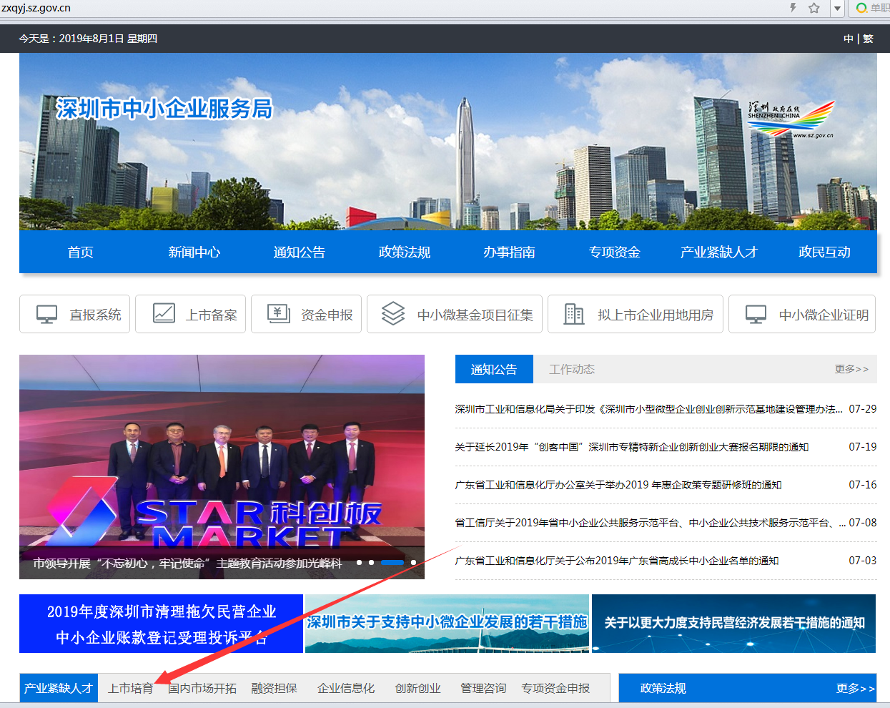This screenshot has height=708, width=890.
Task: Click the lightning bolt icon in address bar
Action: 793,8
